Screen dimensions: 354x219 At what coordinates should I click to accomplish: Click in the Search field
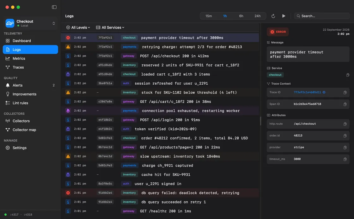[x=322, y=16]
